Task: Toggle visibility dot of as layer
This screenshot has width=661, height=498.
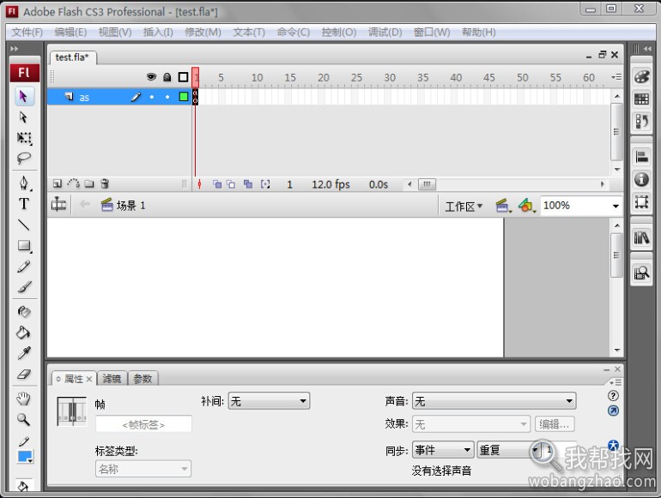Action: coord(152,97)
